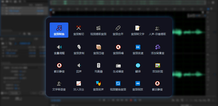This screenshot has width=218, height=106.
Task: Open the 音频转换 audio convert tool
Action: (59, 30)
